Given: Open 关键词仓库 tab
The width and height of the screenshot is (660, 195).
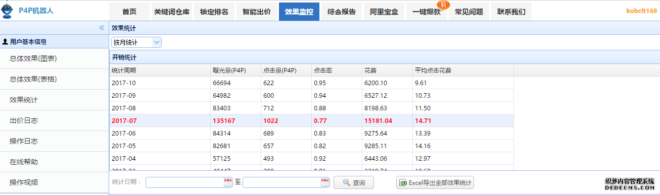Looking at the screenshot, I should [x=172, y=12].
